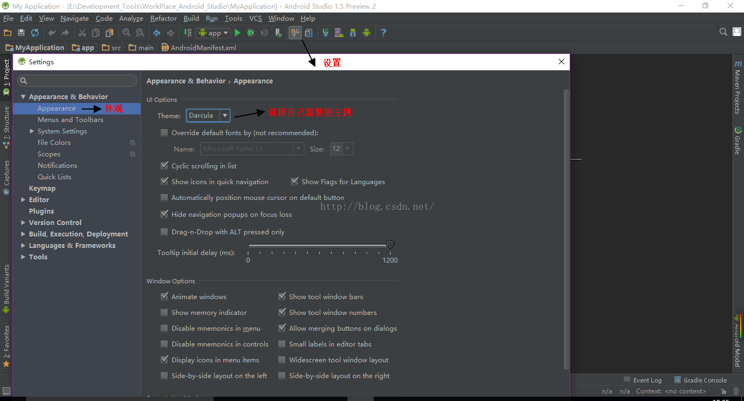Open Gradle Console in status bar
744x401 pixels.
pyautogui.click(x=700, y=380)
